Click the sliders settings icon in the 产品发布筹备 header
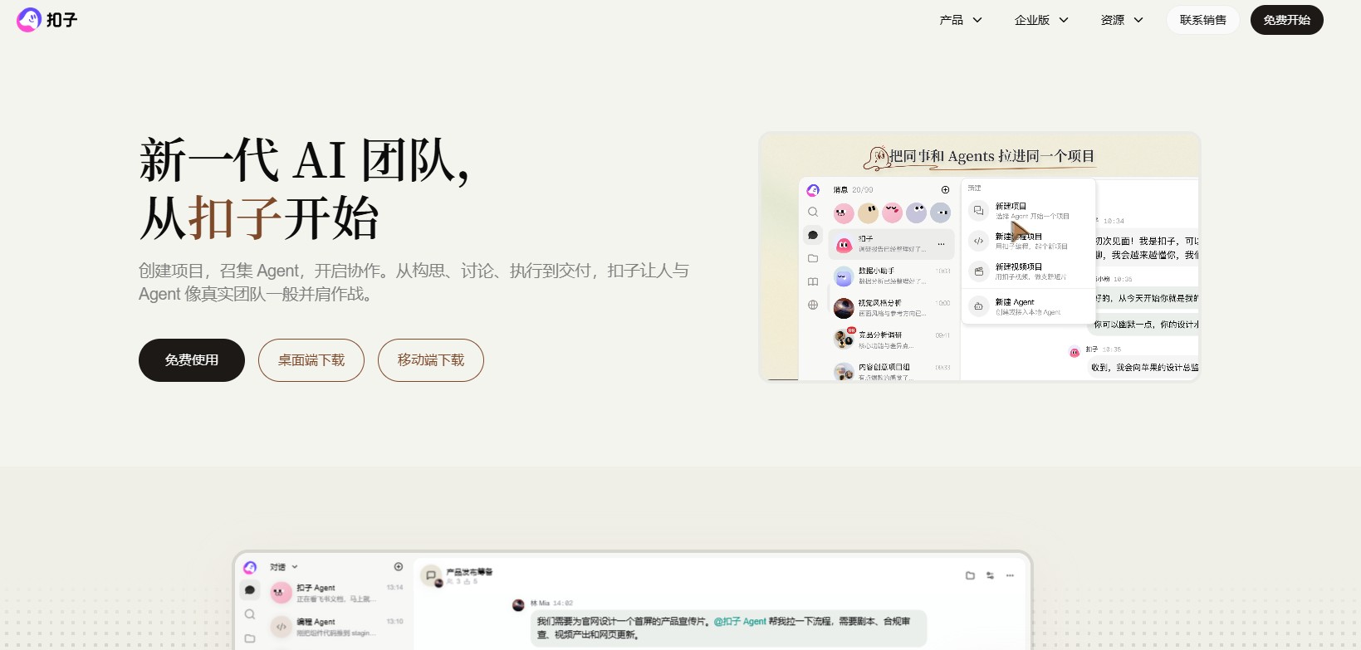The height and width of the screenshot is (650, 1361). 990,575
